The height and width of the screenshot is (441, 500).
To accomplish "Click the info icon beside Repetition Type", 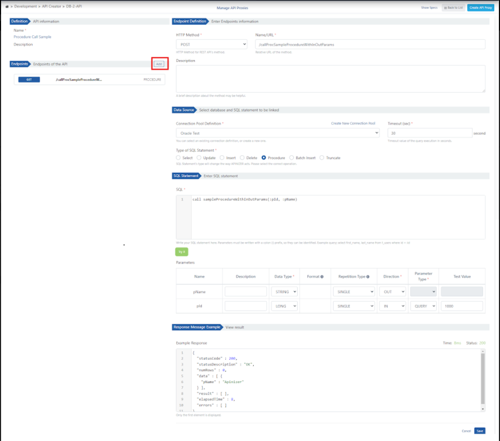I will tap(368, 276).
